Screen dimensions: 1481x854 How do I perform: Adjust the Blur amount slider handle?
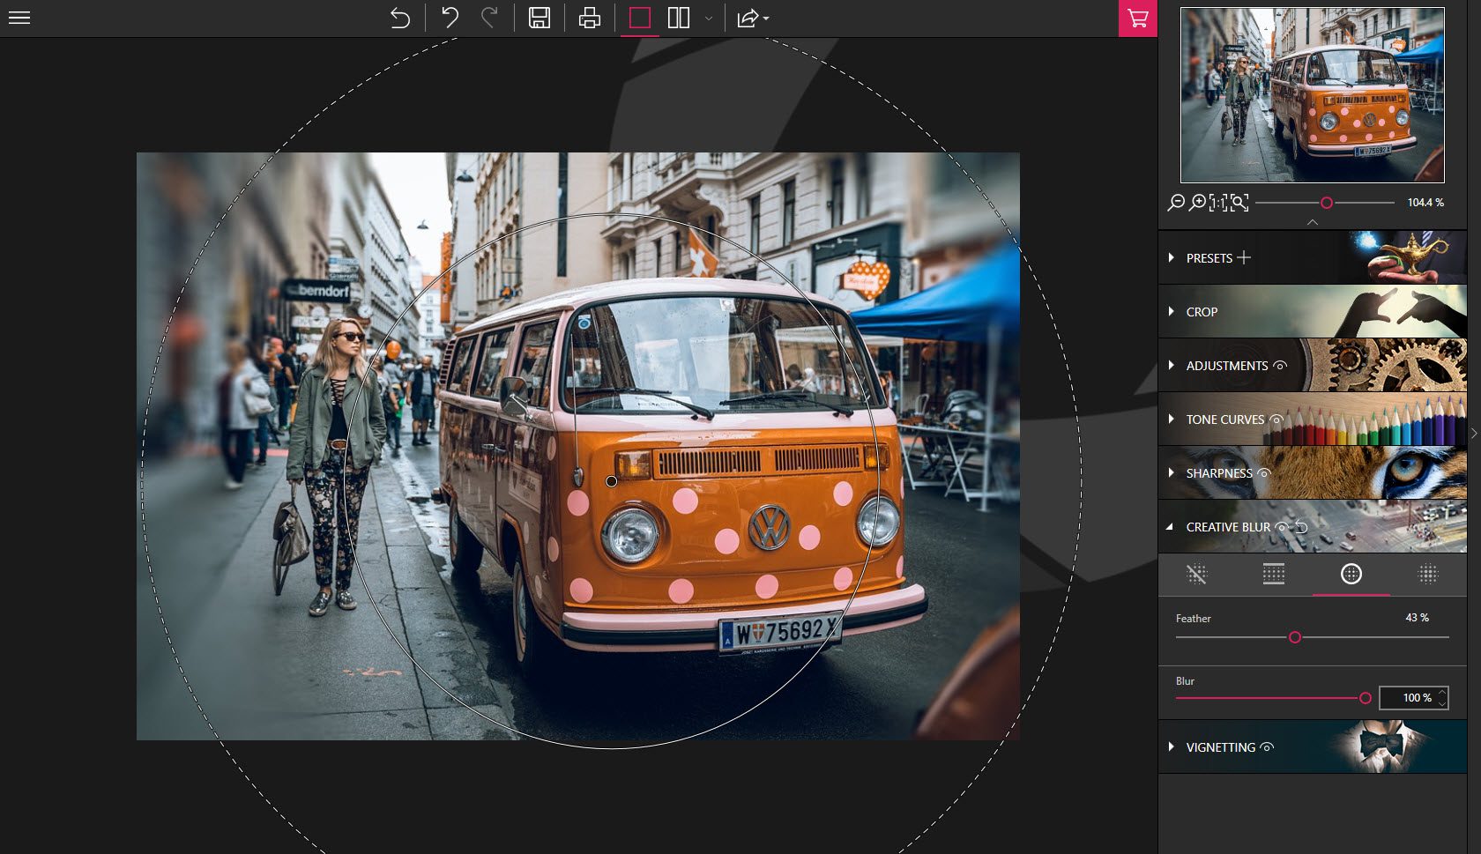tap(1366, 698)
